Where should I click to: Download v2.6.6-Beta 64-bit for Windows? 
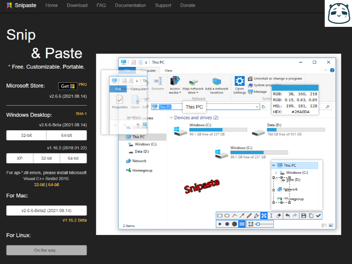(x=67, y=136)
